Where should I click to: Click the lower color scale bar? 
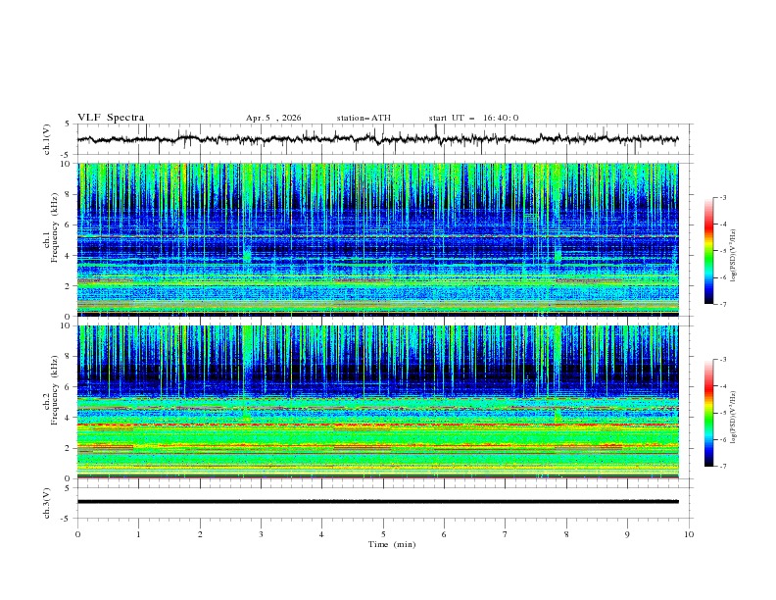pyautogui.click(x=708, y=413)
